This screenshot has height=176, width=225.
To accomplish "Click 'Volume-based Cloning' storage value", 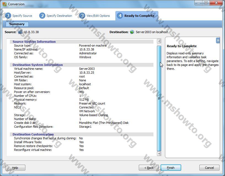I will pos(93,115).
